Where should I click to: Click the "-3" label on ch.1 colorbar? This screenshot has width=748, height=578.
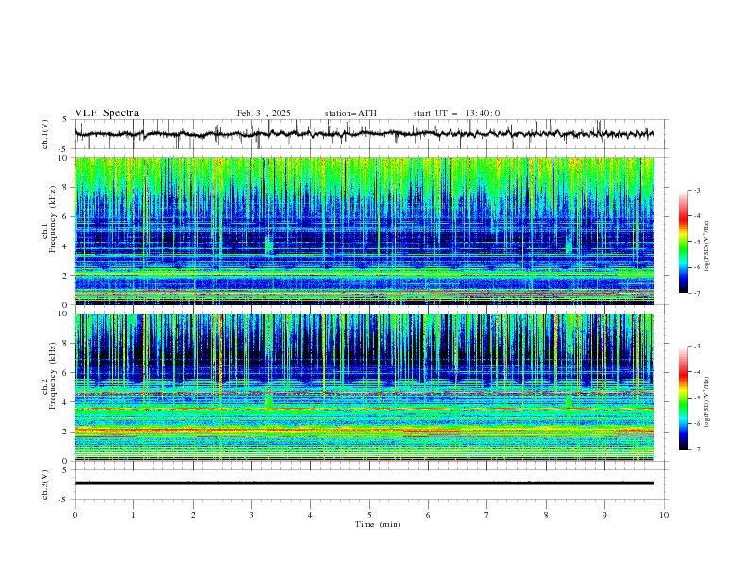tap(696, 190)
